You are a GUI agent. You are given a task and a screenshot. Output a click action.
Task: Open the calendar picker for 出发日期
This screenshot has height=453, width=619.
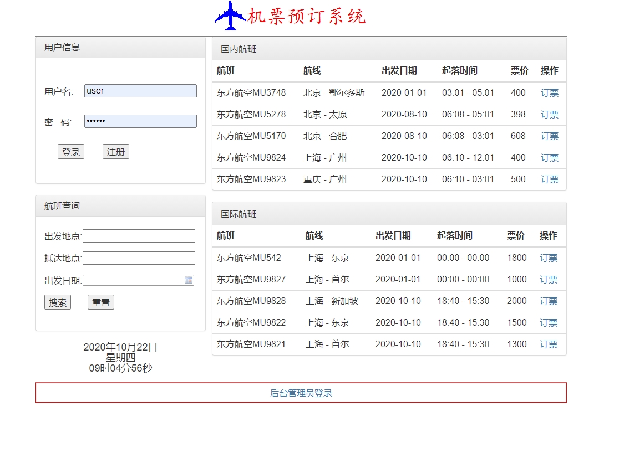point(189,280)
